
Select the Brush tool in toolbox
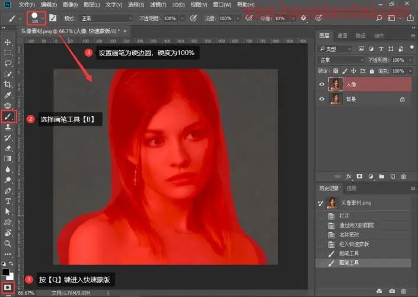coord(8,117)
